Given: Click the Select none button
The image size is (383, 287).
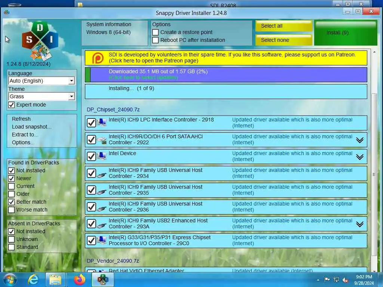Looking at the screenshot, I should [284, 40].
